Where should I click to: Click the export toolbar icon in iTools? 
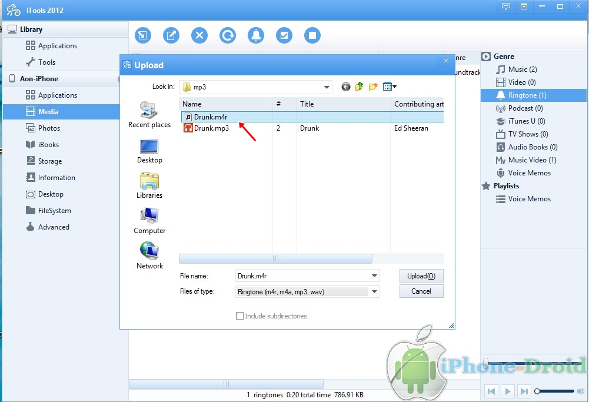[x=171, y=36]
